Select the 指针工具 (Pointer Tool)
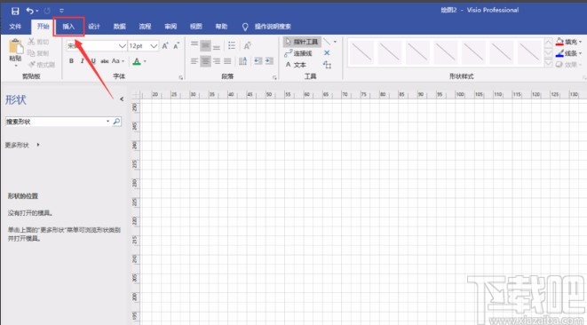 [302, 42]
